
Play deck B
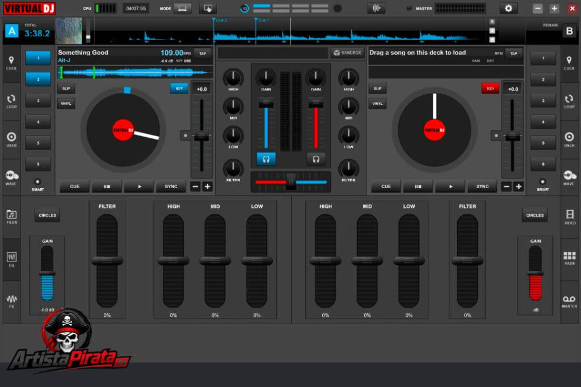pos(450,186)
